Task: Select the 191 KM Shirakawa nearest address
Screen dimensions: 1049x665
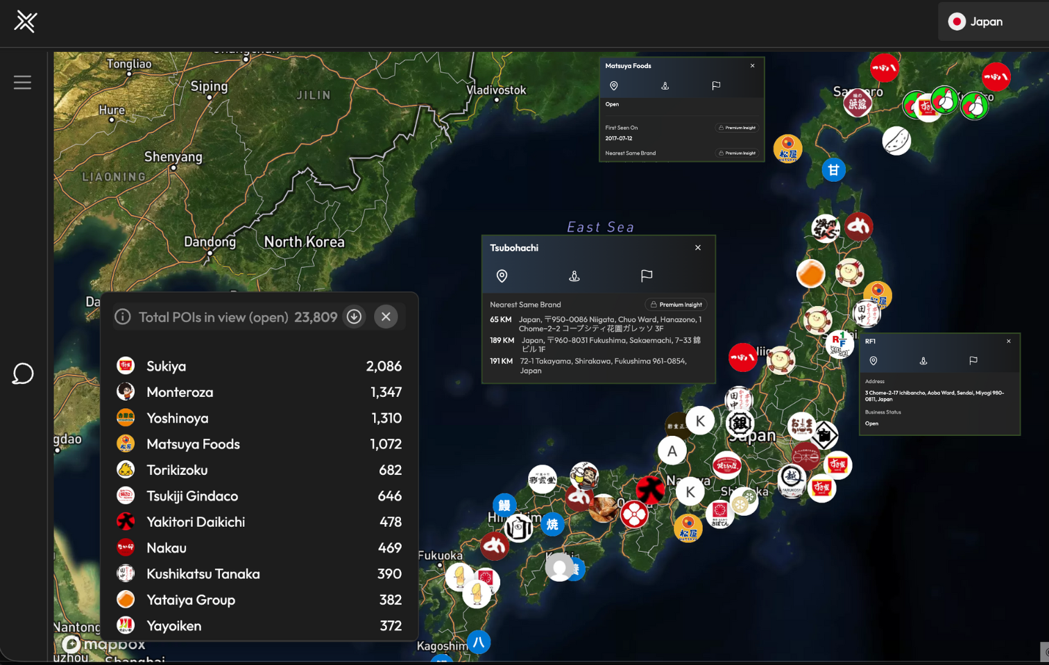Action: pos(598,366)
